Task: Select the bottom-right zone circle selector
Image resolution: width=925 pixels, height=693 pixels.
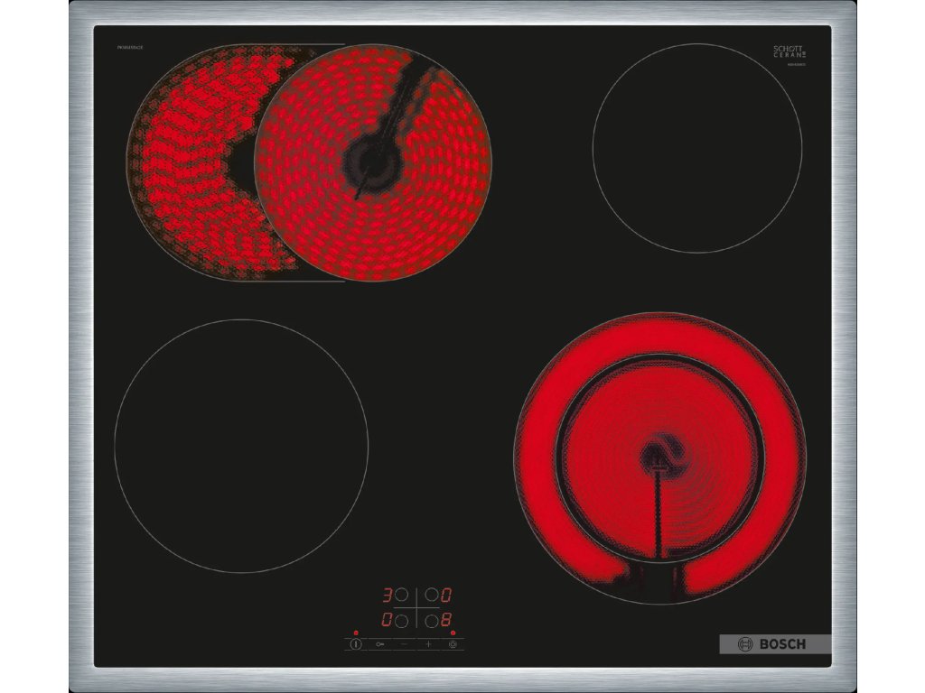Action: (x=432, y=621)
